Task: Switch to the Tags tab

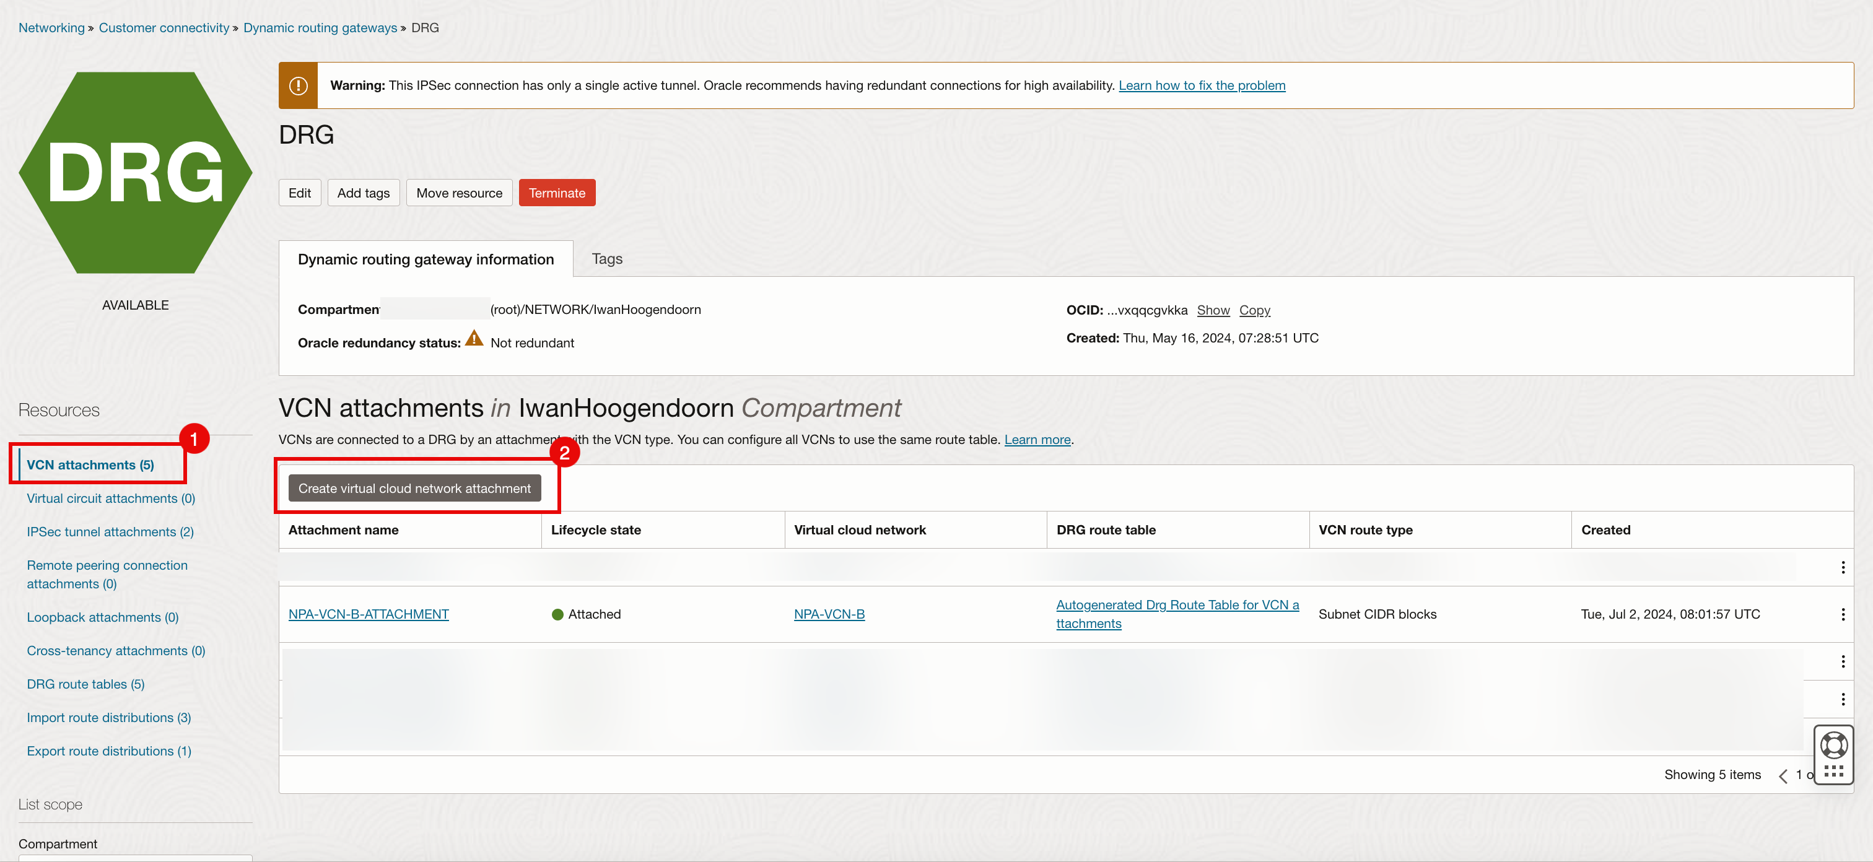Action: click(x=606, y=259)
